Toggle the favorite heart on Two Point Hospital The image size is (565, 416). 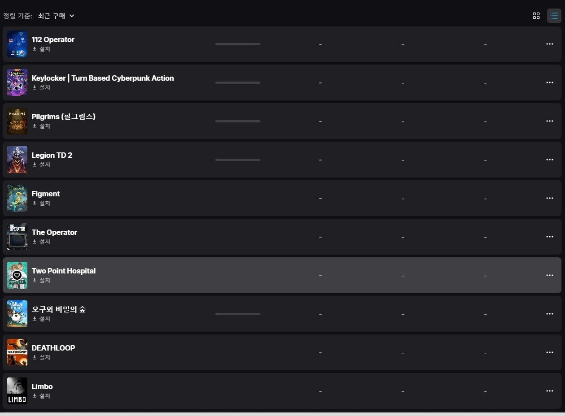(17, 275)
